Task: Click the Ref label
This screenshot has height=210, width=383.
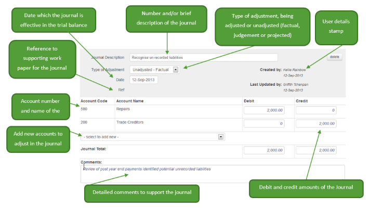Action: [x=121, y=89]
